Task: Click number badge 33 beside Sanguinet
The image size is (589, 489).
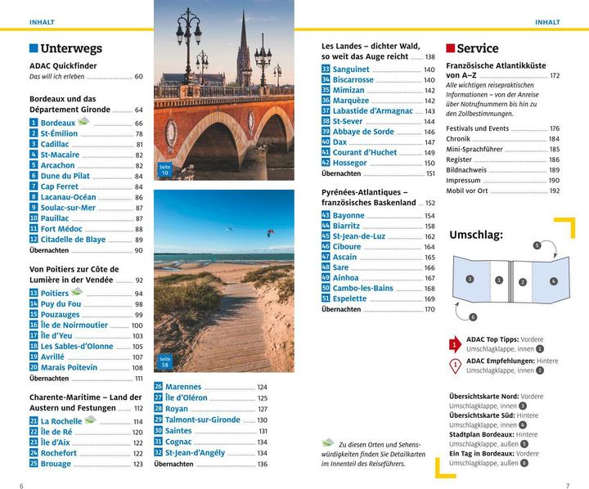Action: coord(326,69)
